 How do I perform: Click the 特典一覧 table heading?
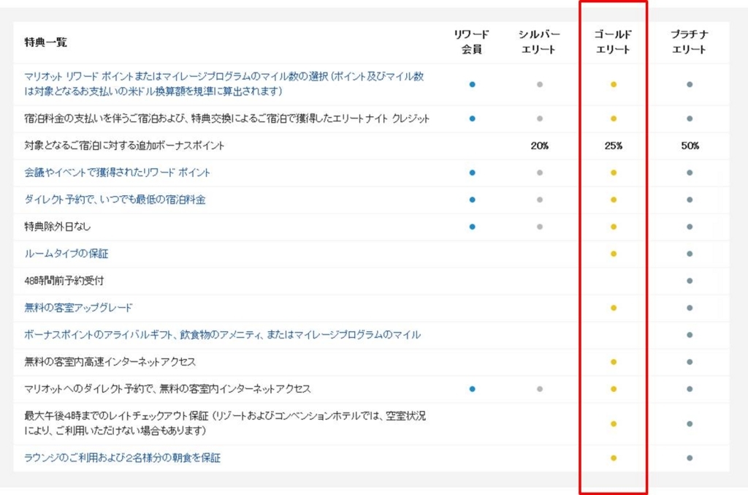point(45,42)
